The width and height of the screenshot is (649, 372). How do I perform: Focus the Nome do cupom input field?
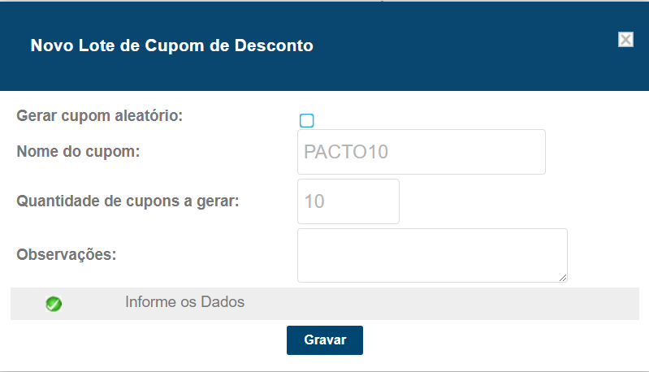pyautogui.click(x=421, y=152)
